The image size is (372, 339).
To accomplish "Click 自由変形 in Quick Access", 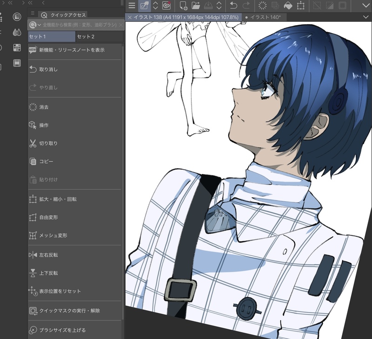I will tap(74, 217).
